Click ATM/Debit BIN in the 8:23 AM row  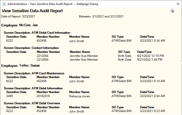point(122,111)
